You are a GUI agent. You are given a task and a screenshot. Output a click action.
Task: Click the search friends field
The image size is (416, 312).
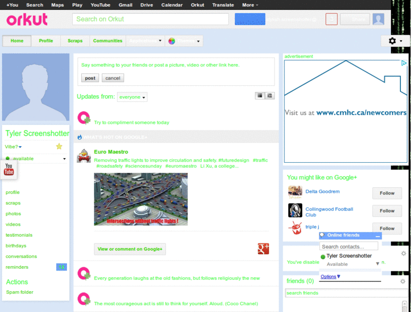click(346, 293)
